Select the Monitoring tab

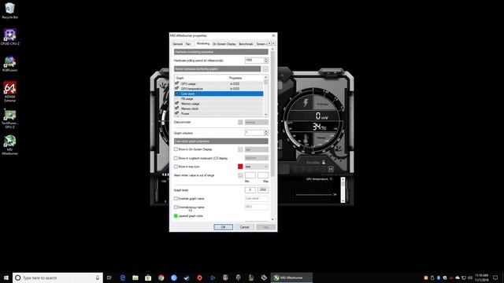[x=203, y=44]
